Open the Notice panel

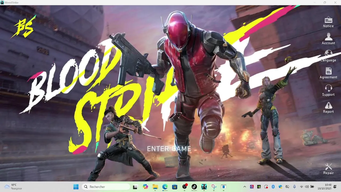[x=328, y=22]
